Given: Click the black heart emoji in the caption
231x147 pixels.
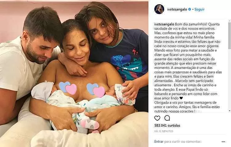Looking at the screenshot, I should click(x=181, y=98).
